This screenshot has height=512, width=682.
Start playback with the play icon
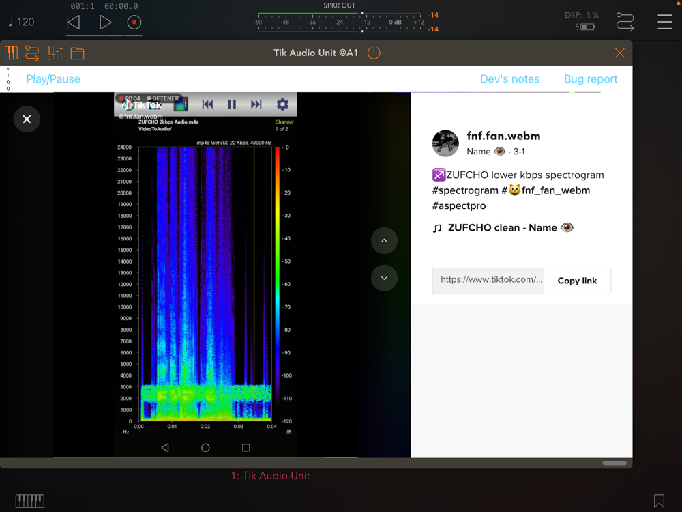(x=105, y=23)
